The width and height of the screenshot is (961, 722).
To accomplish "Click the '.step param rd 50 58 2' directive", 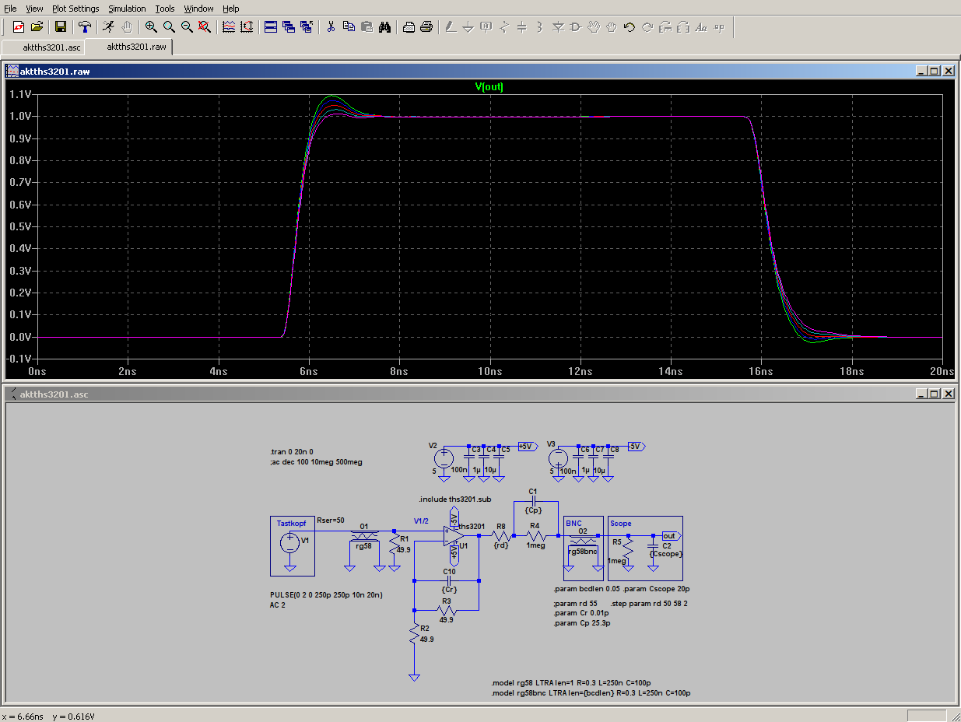I will pos(648,603).
